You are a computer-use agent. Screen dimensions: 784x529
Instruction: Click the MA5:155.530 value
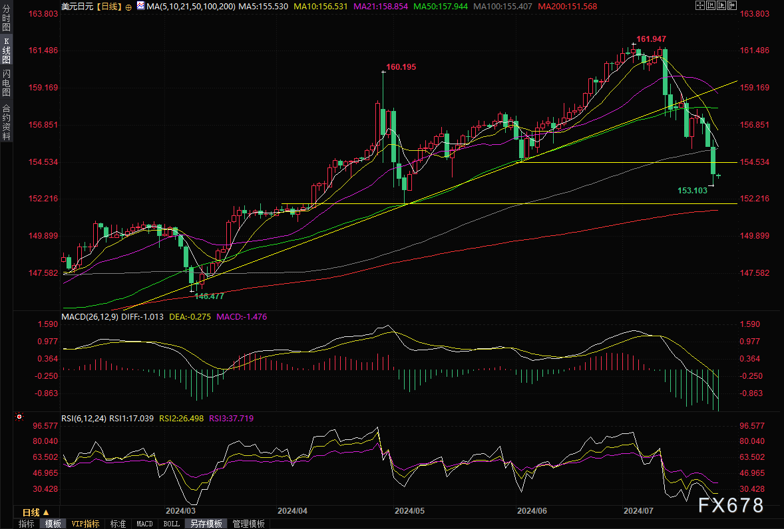[x=264, y=7]
